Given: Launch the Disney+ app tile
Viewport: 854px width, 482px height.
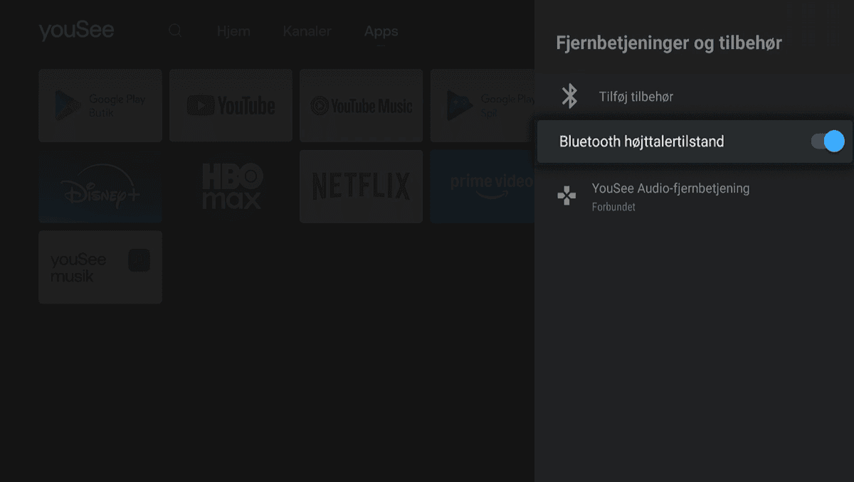Looking at the screenshot, I should coord(100,186).
